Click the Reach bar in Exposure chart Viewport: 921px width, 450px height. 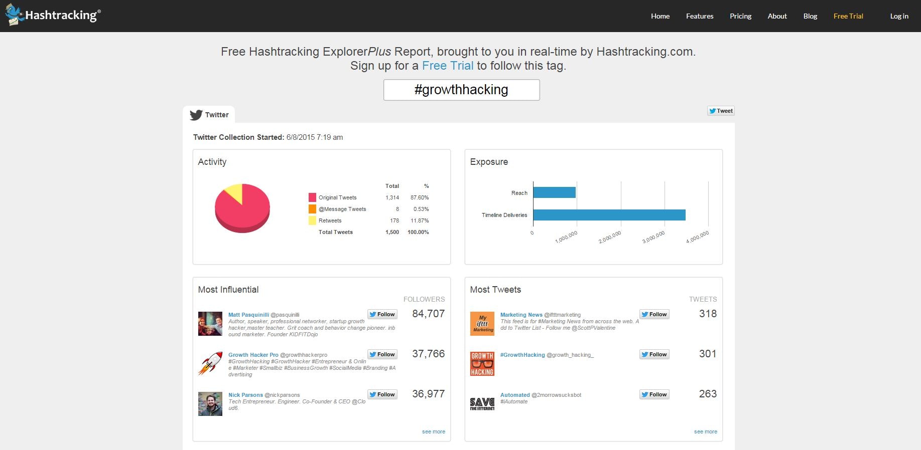pyautogui.click(x=554, y=192)
